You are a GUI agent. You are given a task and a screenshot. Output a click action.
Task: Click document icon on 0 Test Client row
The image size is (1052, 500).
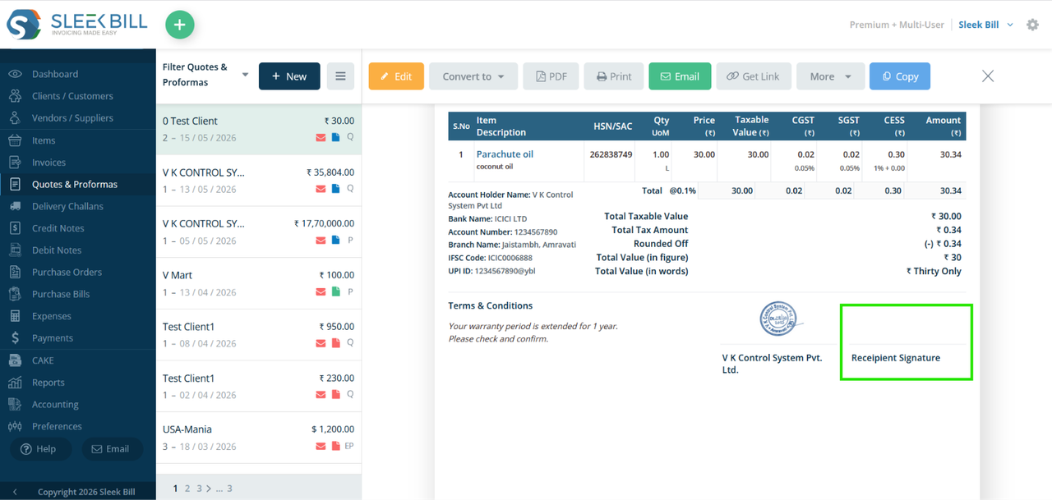point(335,138)
